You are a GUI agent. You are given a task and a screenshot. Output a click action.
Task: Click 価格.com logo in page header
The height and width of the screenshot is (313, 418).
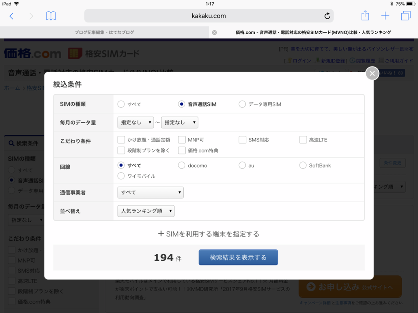tap(33, 53)
